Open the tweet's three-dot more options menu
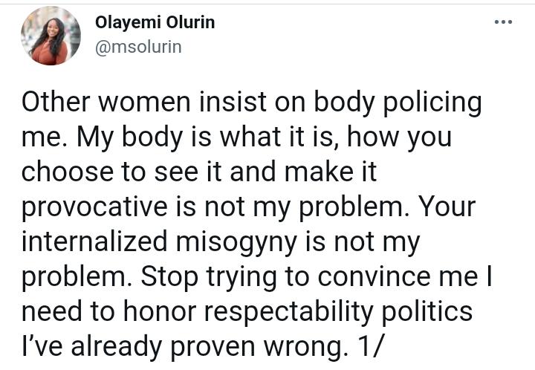This screenshot has width=535, height=370. tap(503, 22)
